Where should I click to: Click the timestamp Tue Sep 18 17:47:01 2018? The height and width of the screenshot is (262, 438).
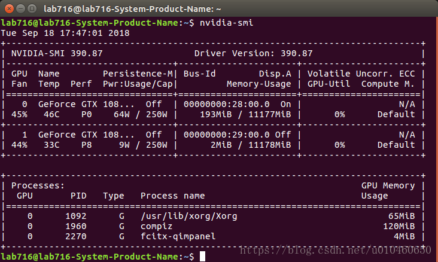pyautogui.click(x=65, y=33)
